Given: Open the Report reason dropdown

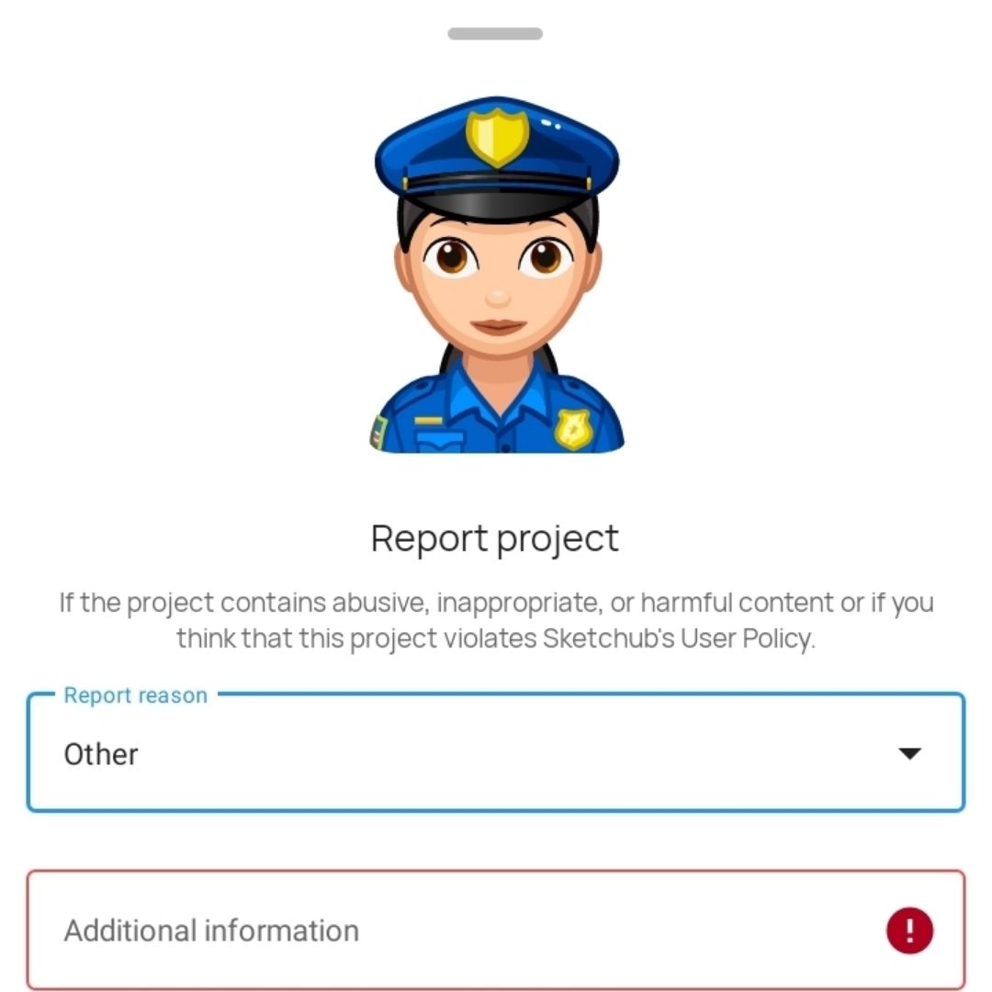Looking at the screenshot, I should (496, 753).
